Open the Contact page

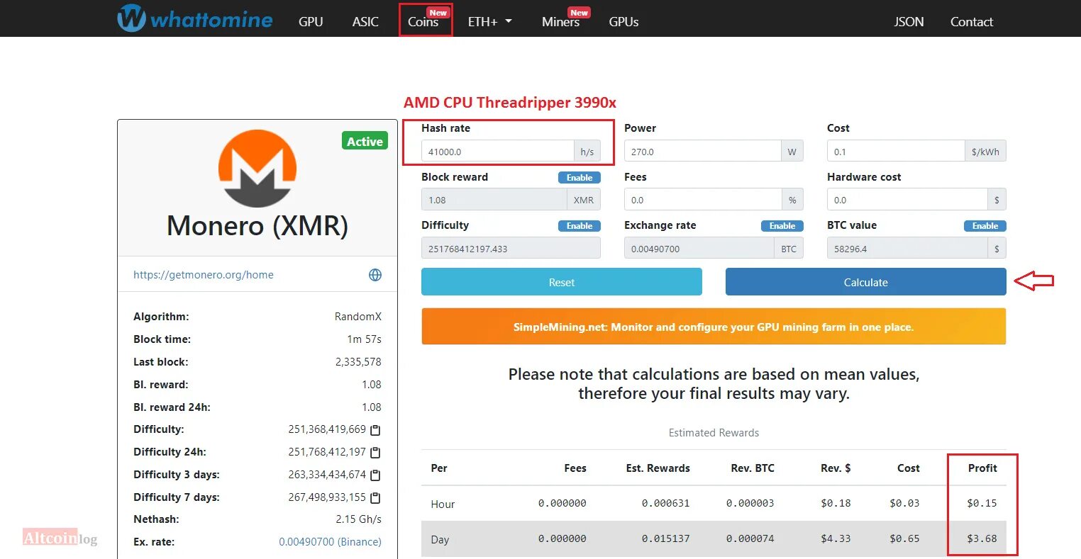tap(971, 22)
